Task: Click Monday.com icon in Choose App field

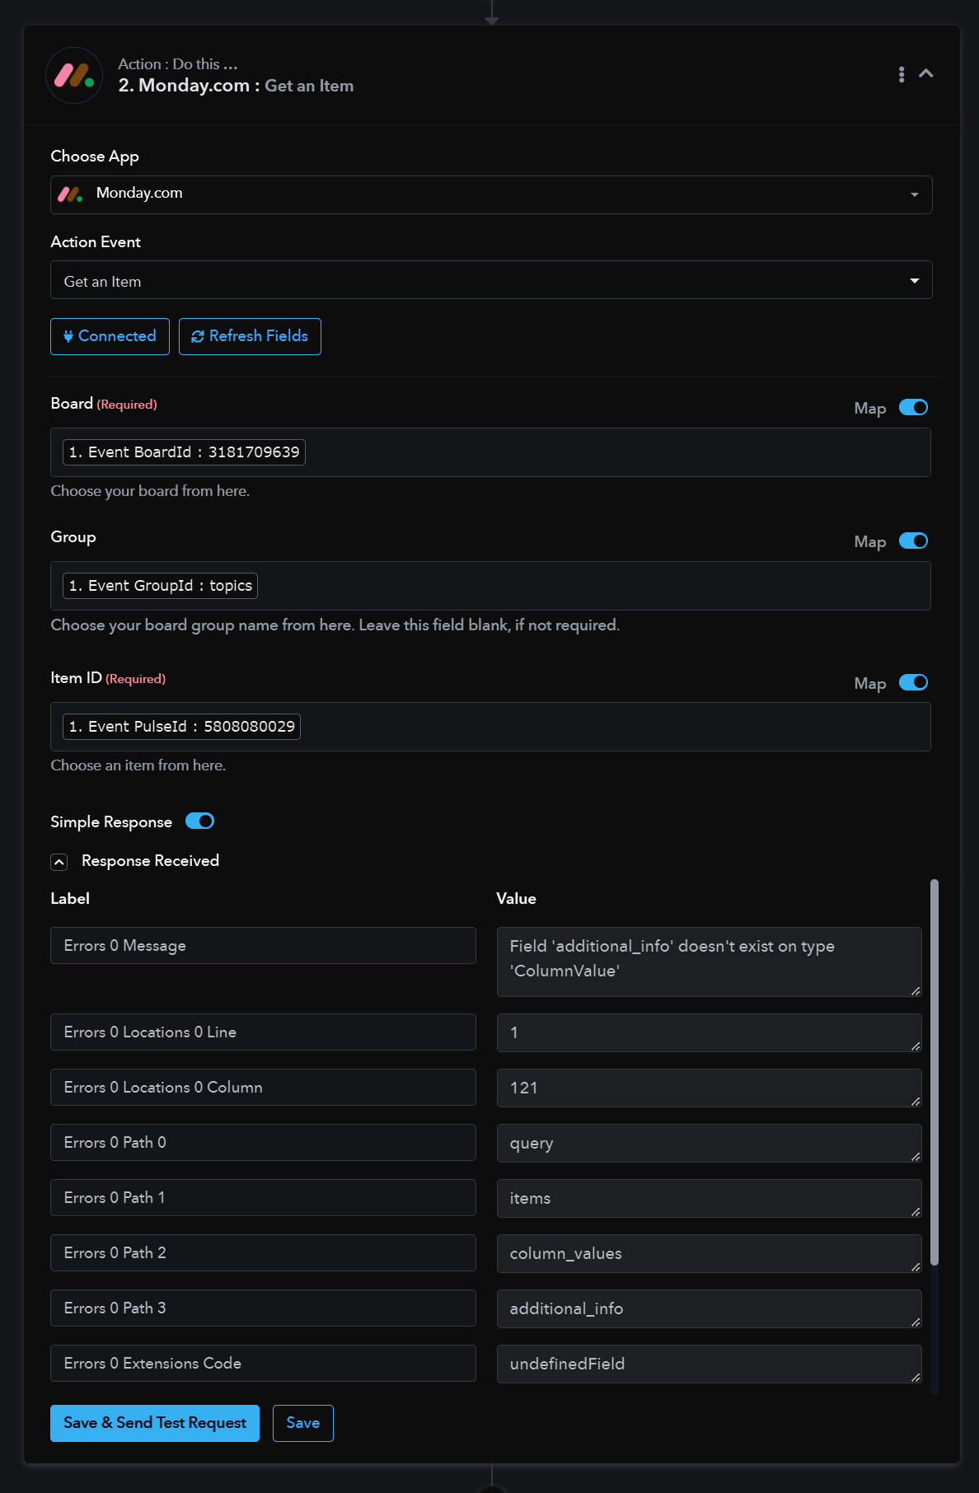Action: (70, 194)
